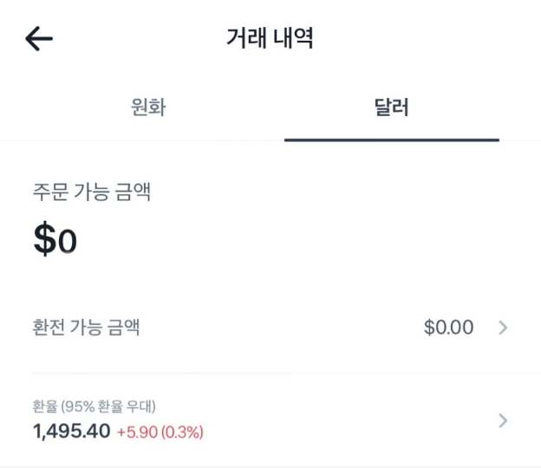Click the 환율 (95% 환율 우대) label
The height and width of the screenshot is (468, 541).
(94, 406)
